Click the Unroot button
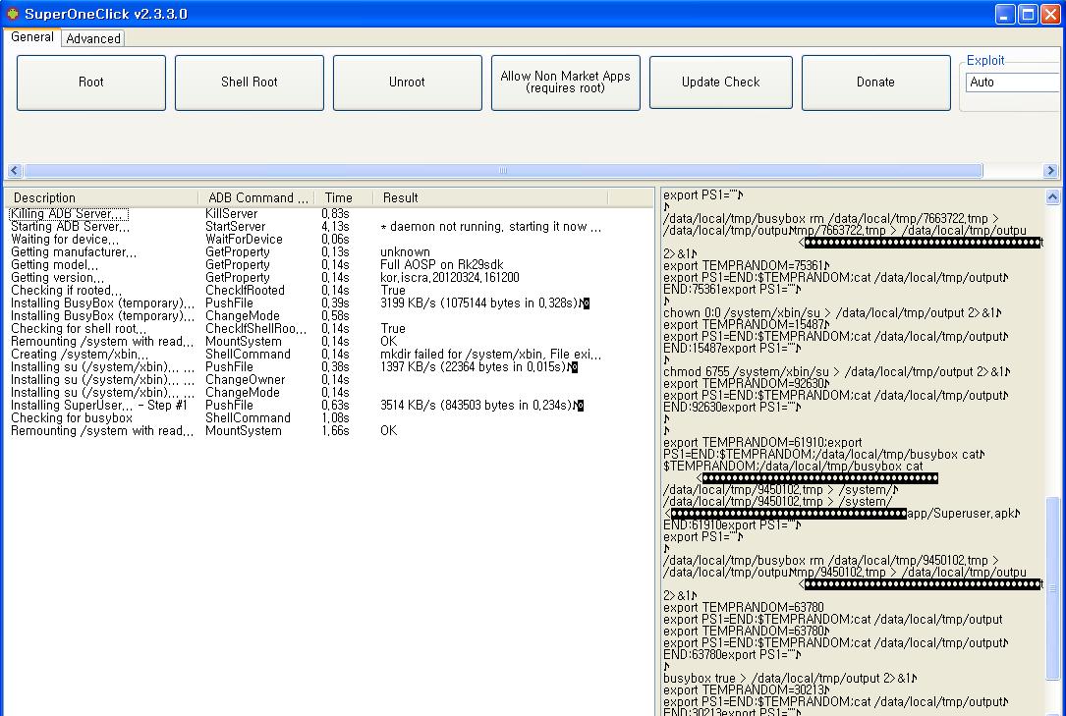The width and height of the screenshot is (1066, 716). [407, 83]
